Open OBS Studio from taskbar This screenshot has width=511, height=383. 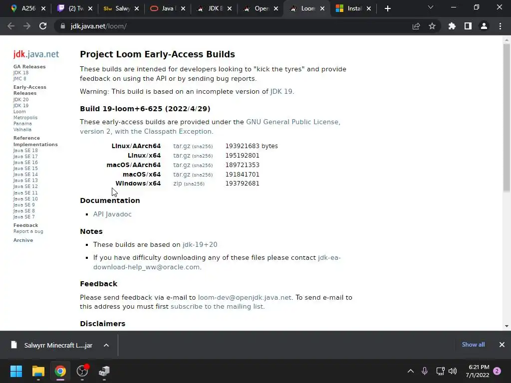point(82,371)
